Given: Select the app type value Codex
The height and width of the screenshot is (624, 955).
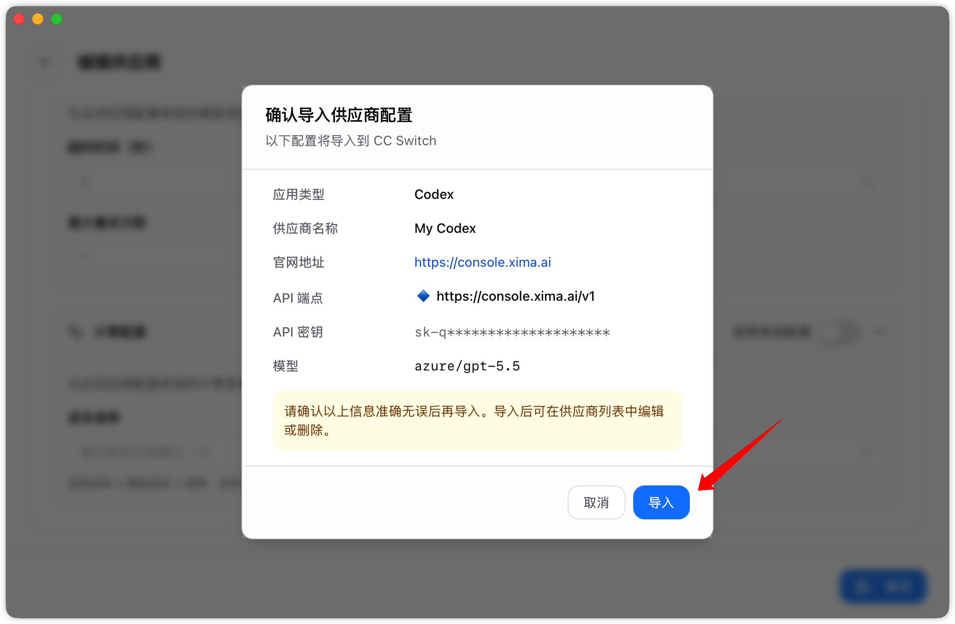Looking at the screenshot, I should [434, 194].
